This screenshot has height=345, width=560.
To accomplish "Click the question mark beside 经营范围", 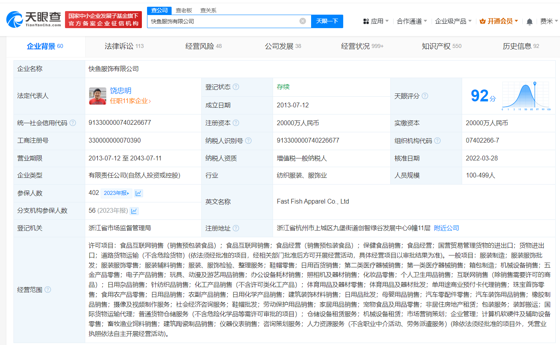I will tap(47, 290).
